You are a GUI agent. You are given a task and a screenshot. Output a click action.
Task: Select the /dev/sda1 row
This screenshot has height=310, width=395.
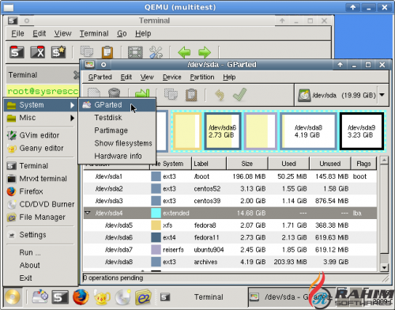[x=230, y=176]
